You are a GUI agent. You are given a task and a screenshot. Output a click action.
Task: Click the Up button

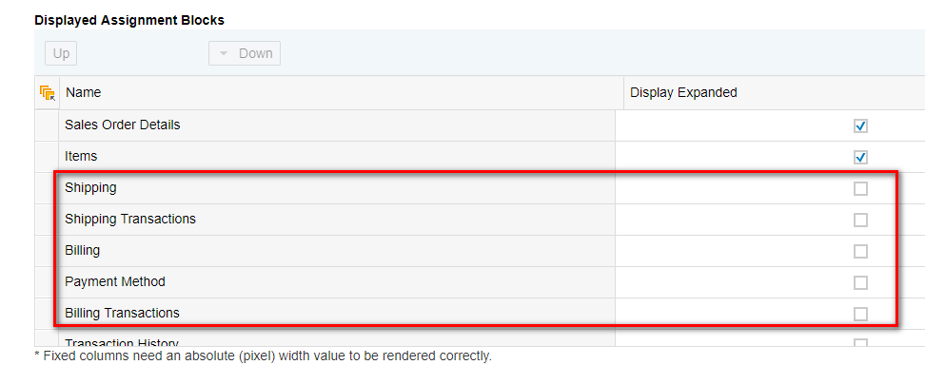pyautogui.click(x=61, y=53)
